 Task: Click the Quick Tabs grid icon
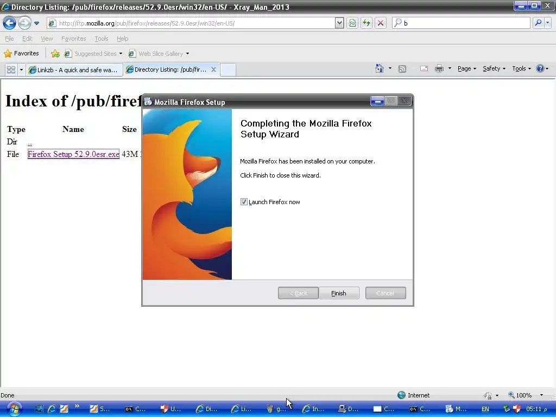[x=11, y=69]
